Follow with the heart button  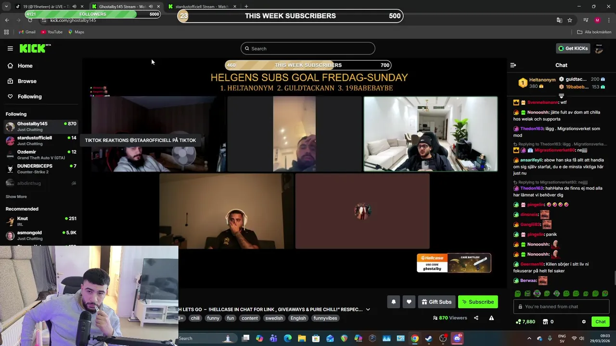[x=409, y=302]
